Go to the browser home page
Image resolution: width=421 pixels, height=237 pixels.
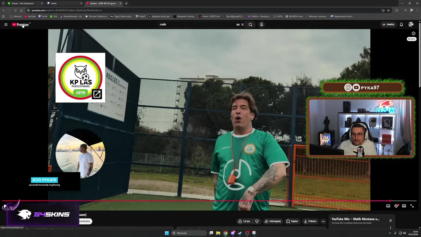click(21, 10)
